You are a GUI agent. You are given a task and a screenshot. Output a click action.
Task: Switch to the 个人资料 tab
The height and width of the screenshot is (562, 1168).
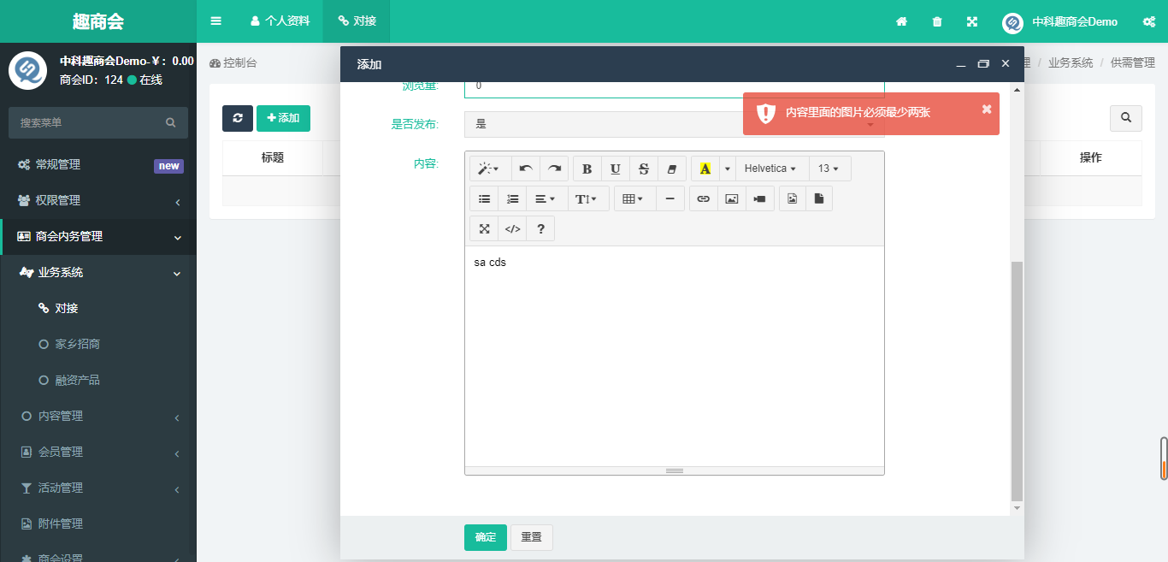click(x=280, y=21)
